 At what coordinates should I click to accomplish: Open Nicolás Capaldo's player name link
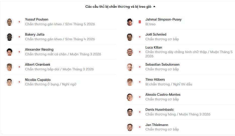(x=38, y=80)
